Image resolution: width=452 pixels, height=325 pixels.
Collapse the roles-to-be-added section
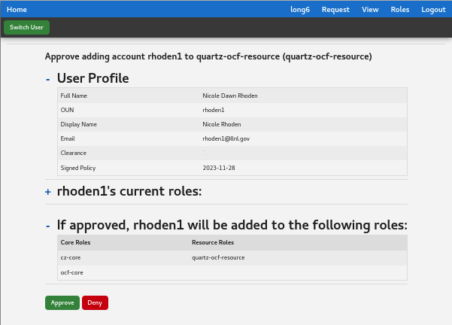pyautogui.click(x=48, y=226)
